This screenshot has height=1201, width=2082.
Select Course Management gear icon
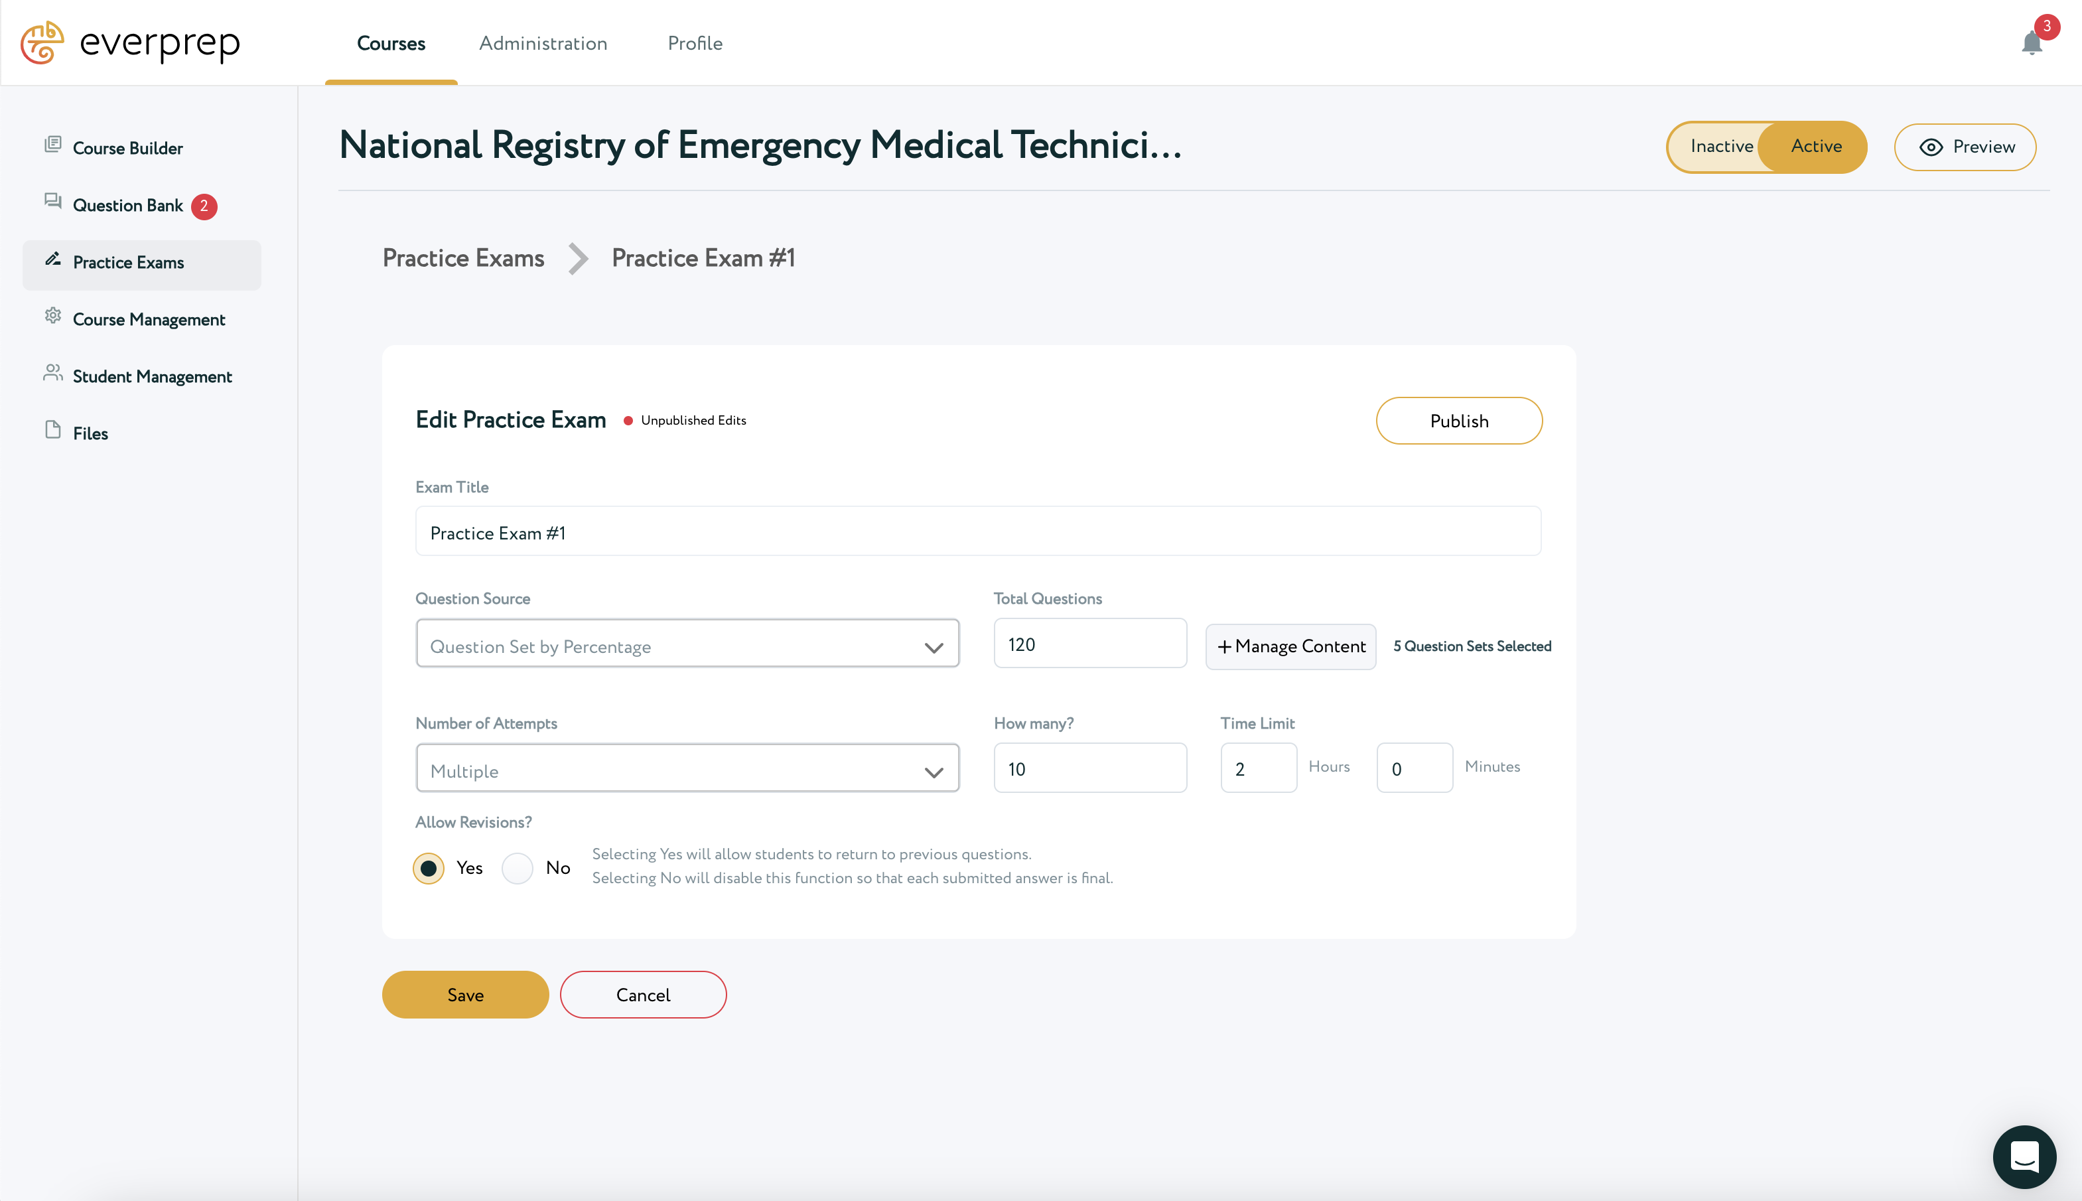coord(53,316)
